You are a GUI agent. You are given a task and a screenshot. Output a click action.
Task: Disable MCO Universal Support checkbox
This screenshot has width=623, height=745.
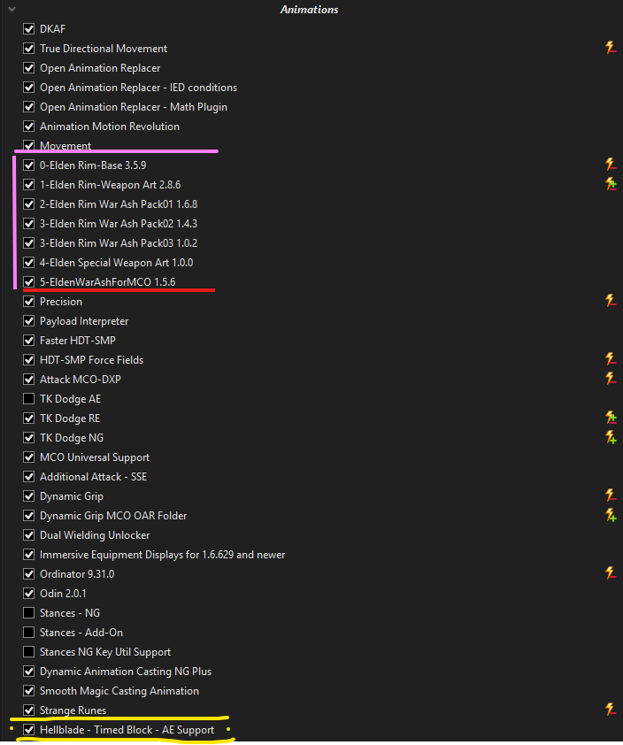[29, 457]
